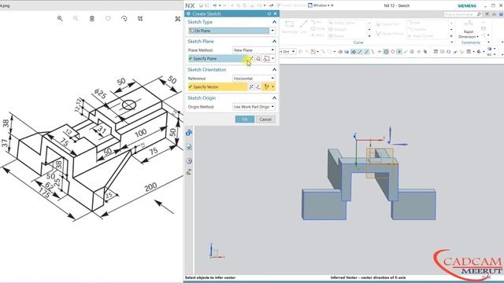The width and height of the screenshot is (504, 283).
Task: Open the first resource bar navigator tab
Action: click(189, 133)
